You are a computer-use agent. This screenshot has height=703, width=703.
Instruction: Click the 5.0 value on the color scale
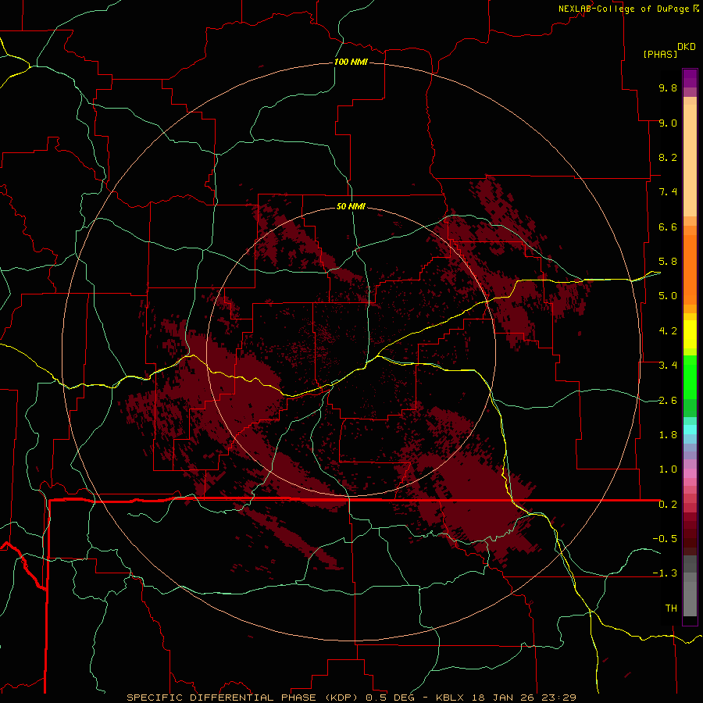click(668, 296)
